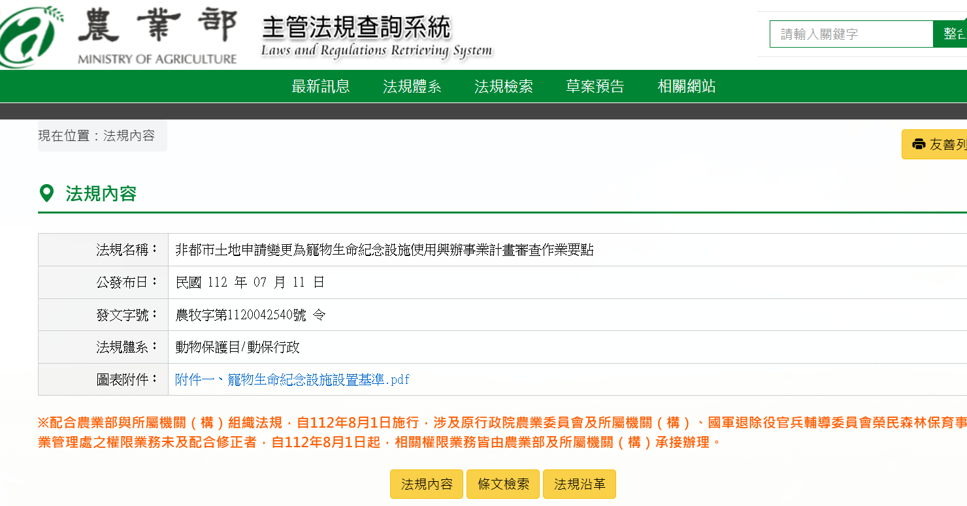Open the 附件一 pet memorial facility PDF attachment

click(x=291, y=379)
